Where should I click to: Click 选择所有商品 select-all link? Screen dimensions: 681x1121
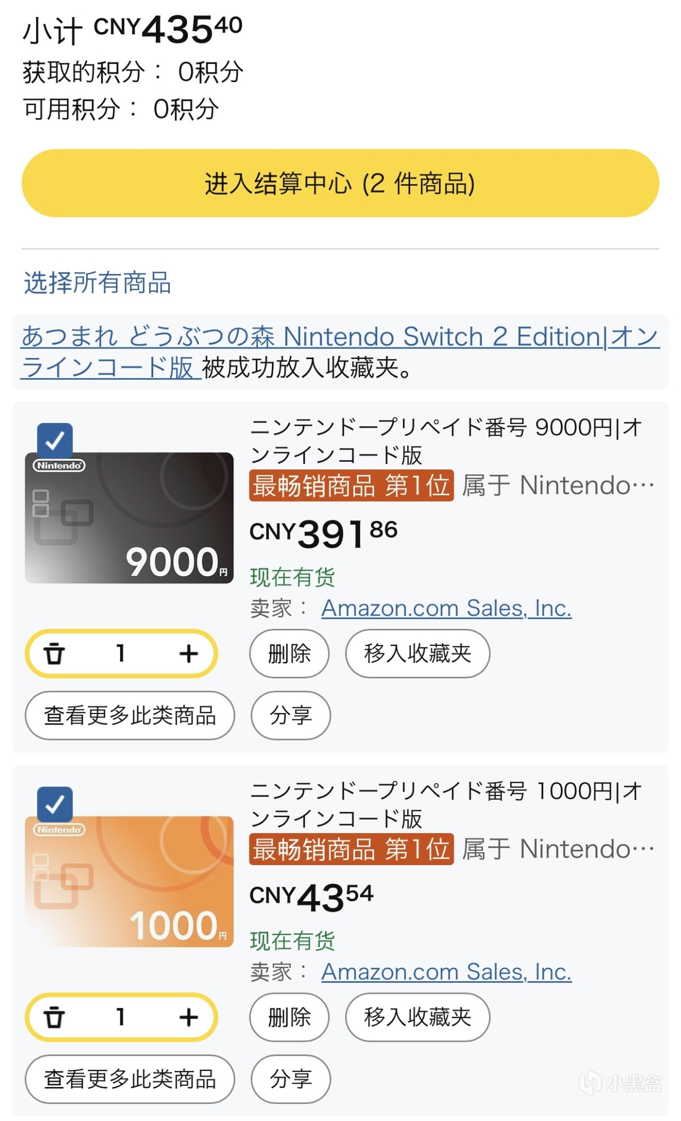pos(97,283)
